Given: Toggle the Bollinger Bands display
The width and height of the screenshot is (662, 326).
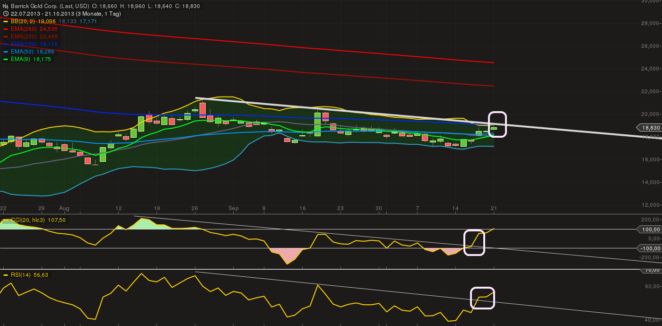Looking at the screenshot, I should (x=6, y=21).
